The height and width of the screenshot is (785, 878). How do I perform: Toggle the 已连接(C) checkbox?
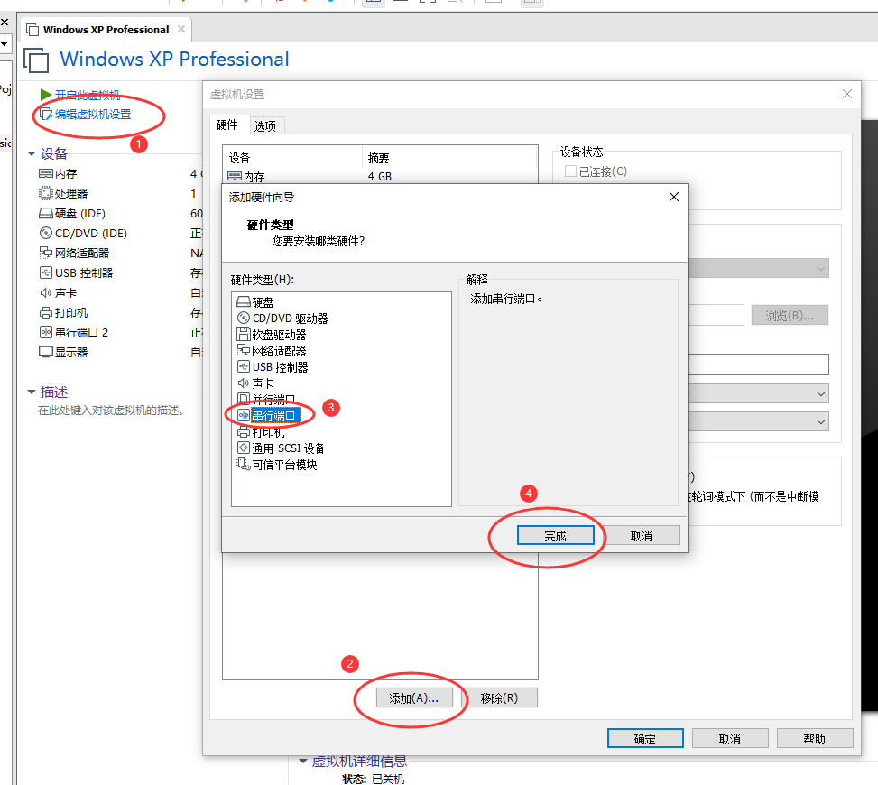pos(570,171)
